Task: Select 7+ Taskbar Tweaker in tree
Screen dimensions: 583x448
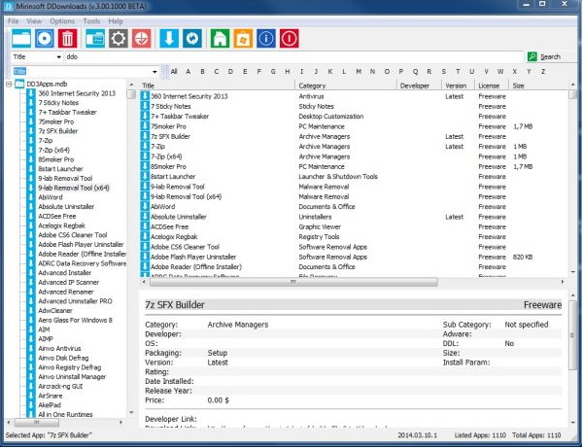Action: (x=67, y=112)
